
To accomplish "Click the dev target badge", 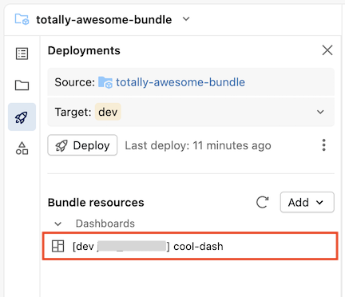I will click(108, 112).
